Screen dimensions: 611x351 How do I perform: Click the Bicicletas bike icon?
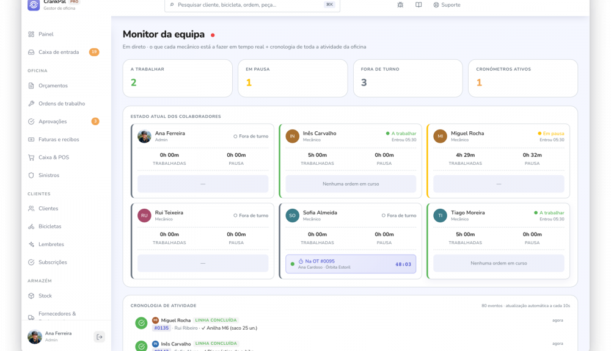click(x=31, y=226)
